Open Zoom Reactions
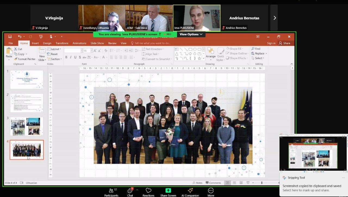348x197 pixels. point(148,192)
